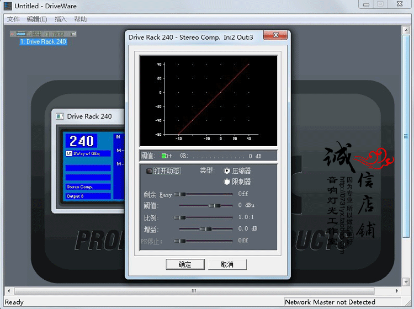Image resolution: width=414 pixels, height=309 pixels.
Task: Click the 取消 button
Action: [227, 264]
